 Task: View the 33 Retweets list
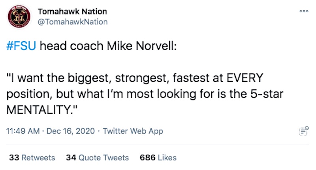point(32,158)
